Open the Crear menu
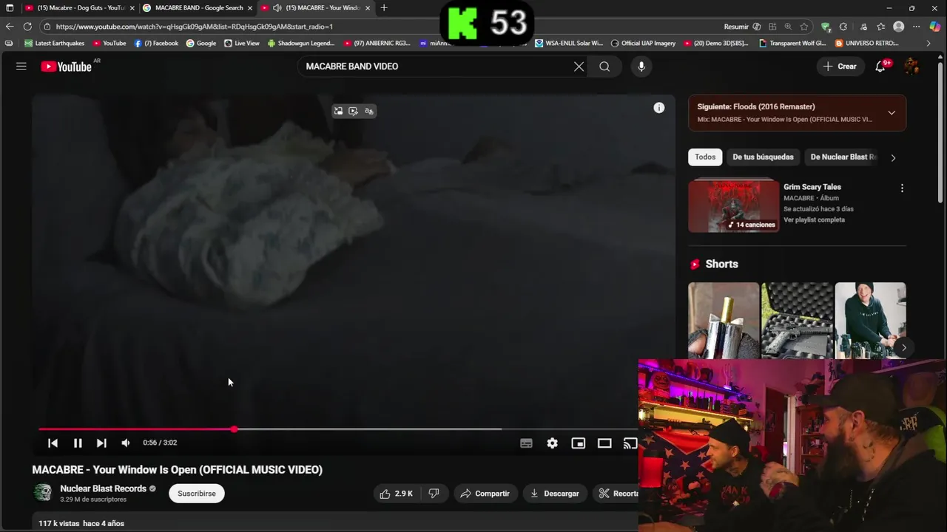The height and width of the screenshot is (532, 947). click(x=840, y=66)
